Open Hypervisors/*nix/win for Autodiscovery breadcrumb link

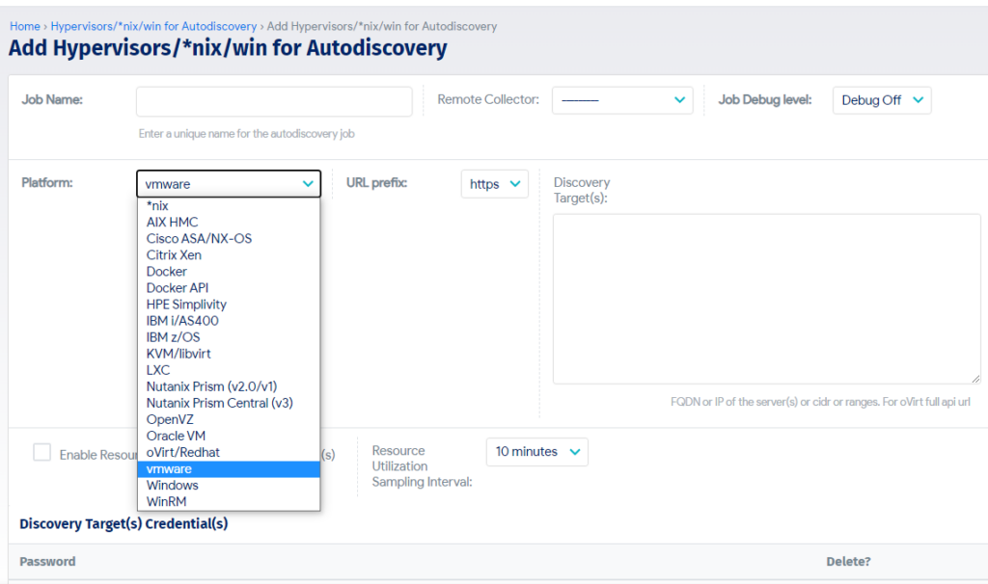[x=153, y=26]
